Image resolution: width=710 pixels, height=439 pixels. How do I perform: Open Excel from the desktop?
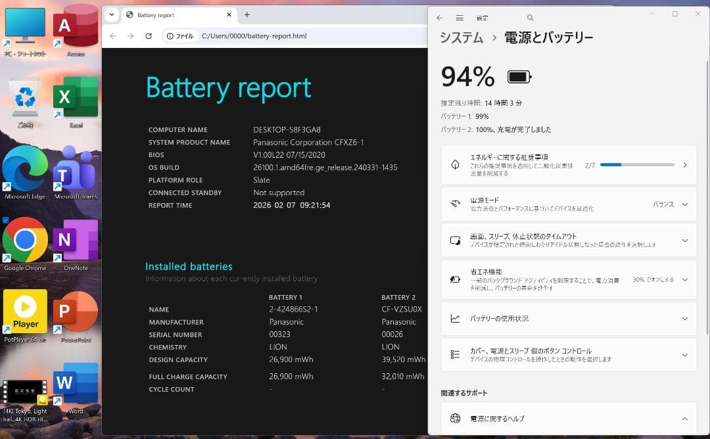coord(76,97)
